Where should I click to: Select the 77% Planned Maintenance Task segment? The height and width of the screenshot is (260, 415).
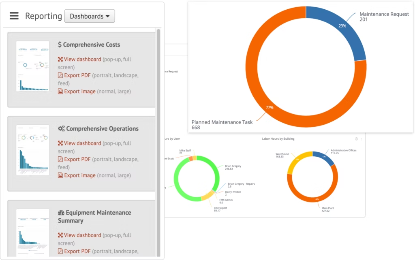[270, 107]
